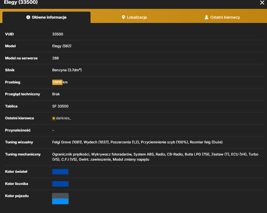Close the Elegy vehicle info dialog
The width and height of the screenshot is (267, 213).
click(x=262, y=3)
